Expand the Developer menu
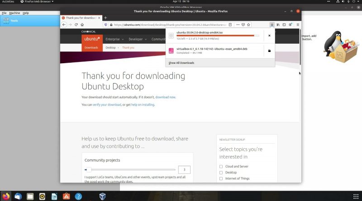The width and height of the screenshot is (362, 201). pyautogui.click(x=138, y=39)
